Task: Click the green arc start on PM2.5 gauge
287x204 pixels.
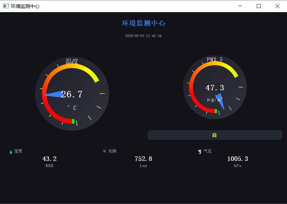Action: pyautogui.click(x=216, y=111)
